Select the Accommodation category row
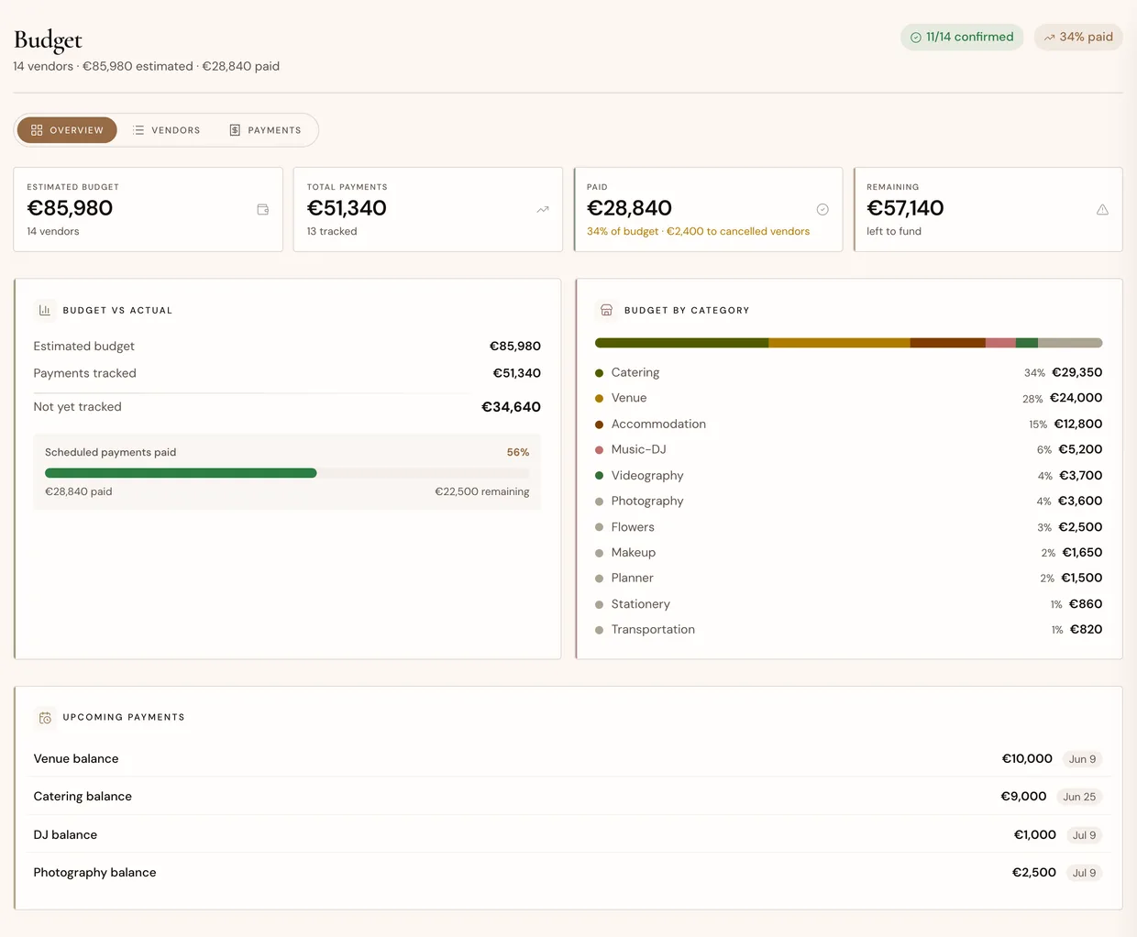The width and height of the screenshot is (1137, 937). [x=848, y=424]
